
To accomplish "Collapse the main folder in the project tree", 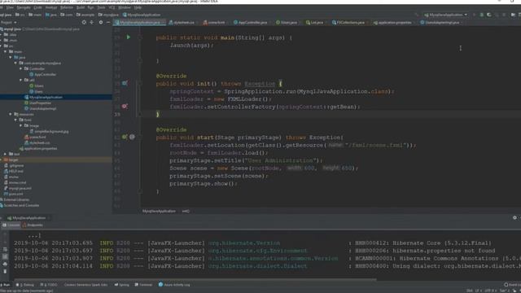I will [6, 51].
